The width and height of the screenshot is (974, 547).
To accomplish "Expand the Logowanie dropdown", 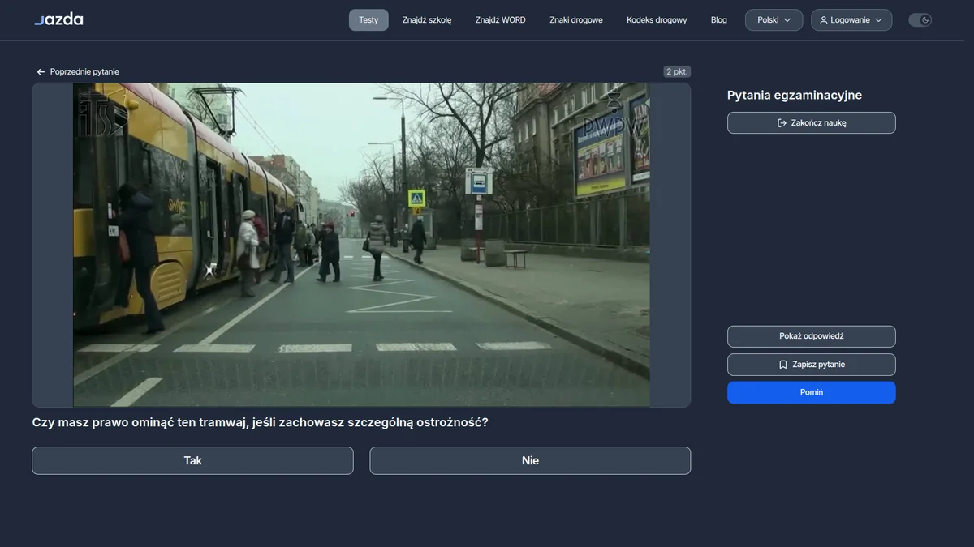I will click(x=851, y=20).
